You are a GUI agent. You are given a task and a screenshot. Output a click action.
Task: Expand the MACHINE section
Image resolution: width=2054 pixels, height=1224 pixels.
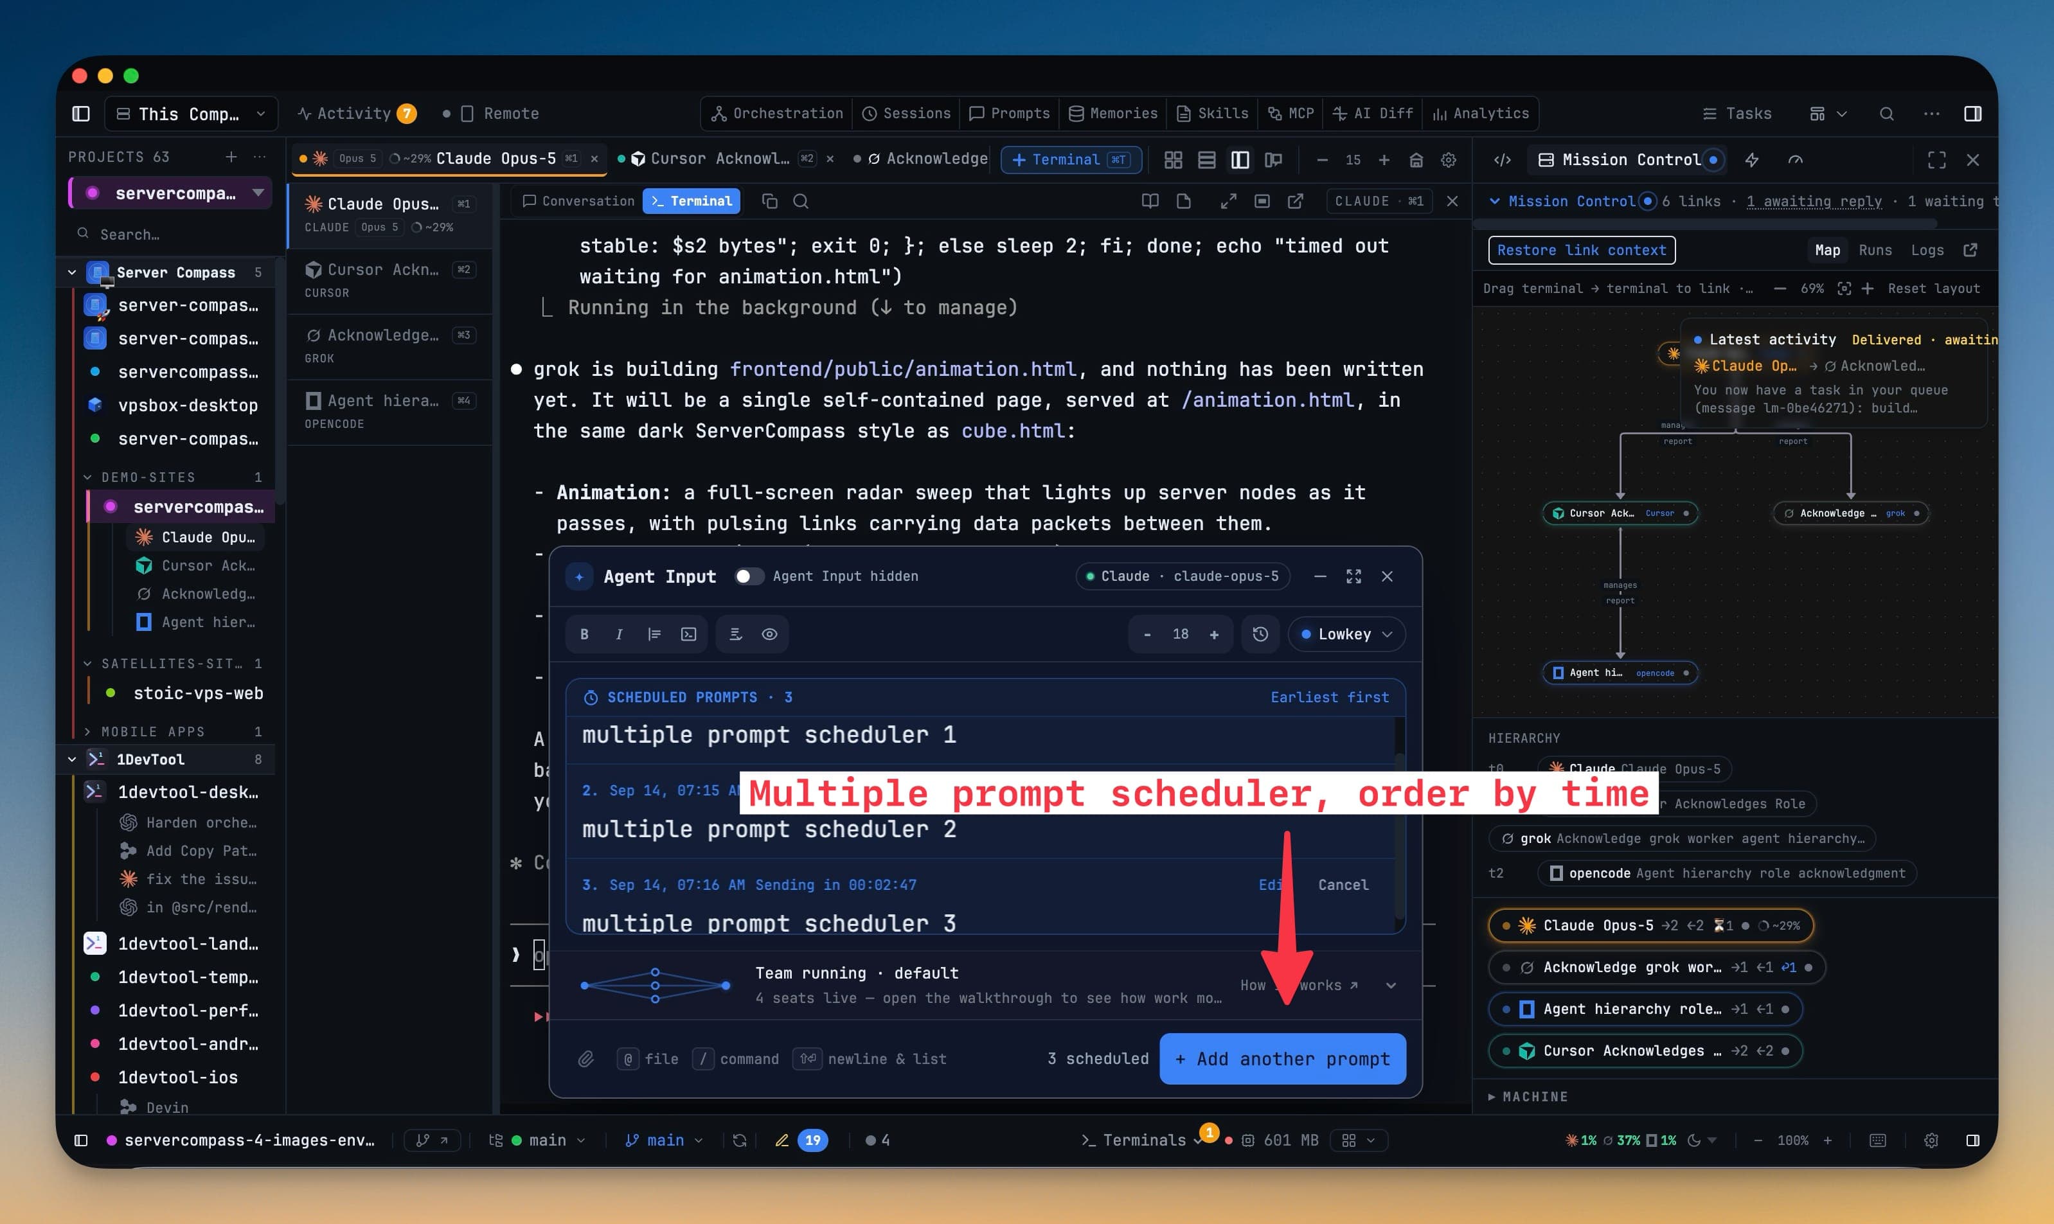(1528, 1097)
